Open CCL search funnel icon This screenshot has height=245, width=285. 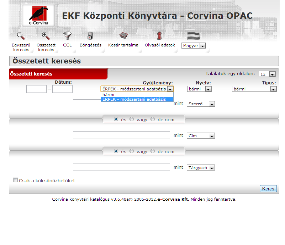click(67, 36)
